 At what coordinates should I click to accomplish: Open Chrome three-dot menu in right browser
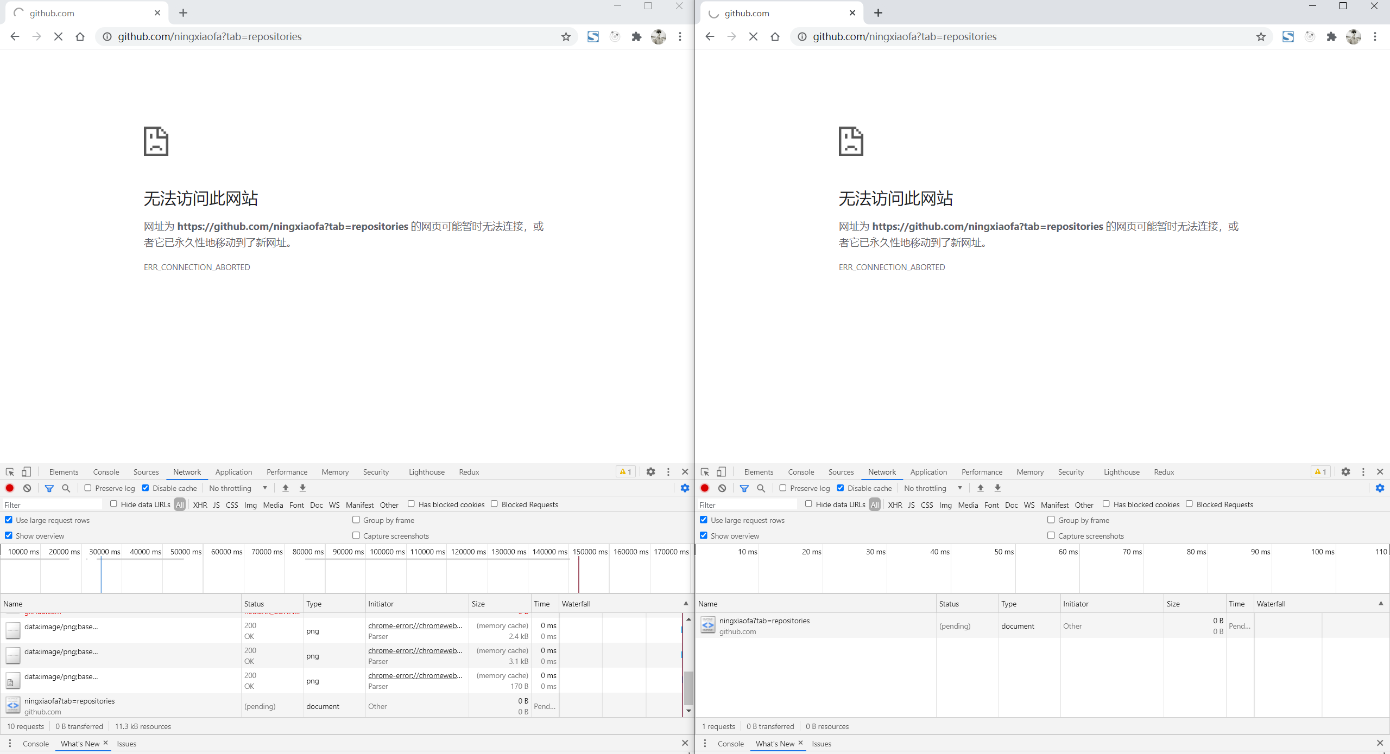tap(1375, 37)
